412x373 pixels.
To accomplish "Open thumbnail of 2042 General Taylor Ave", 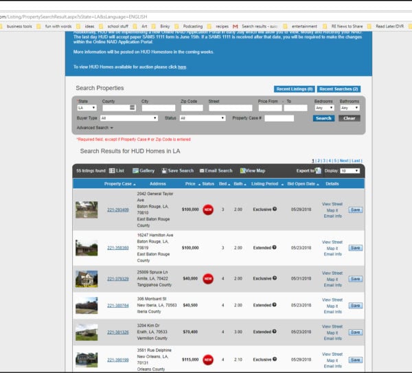I will (x=87, y=210).
